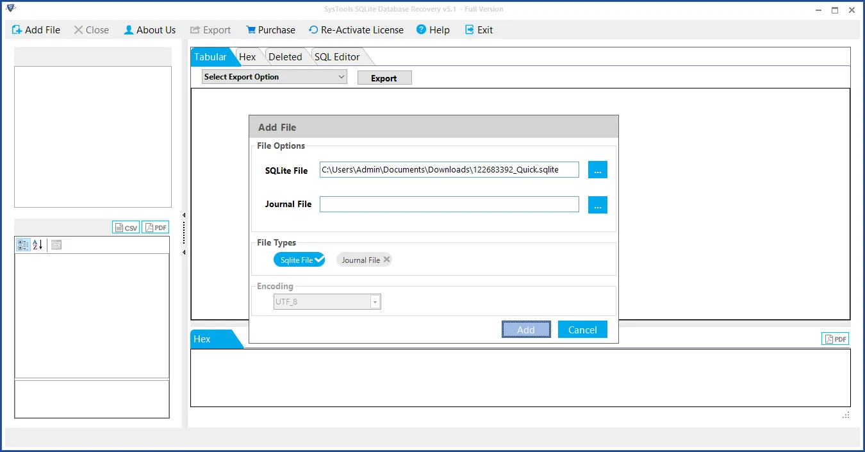Click the upper left-panel collapse arrow
Image resolution: width=865 pixels, height=452 pixels.
[185, 215]
